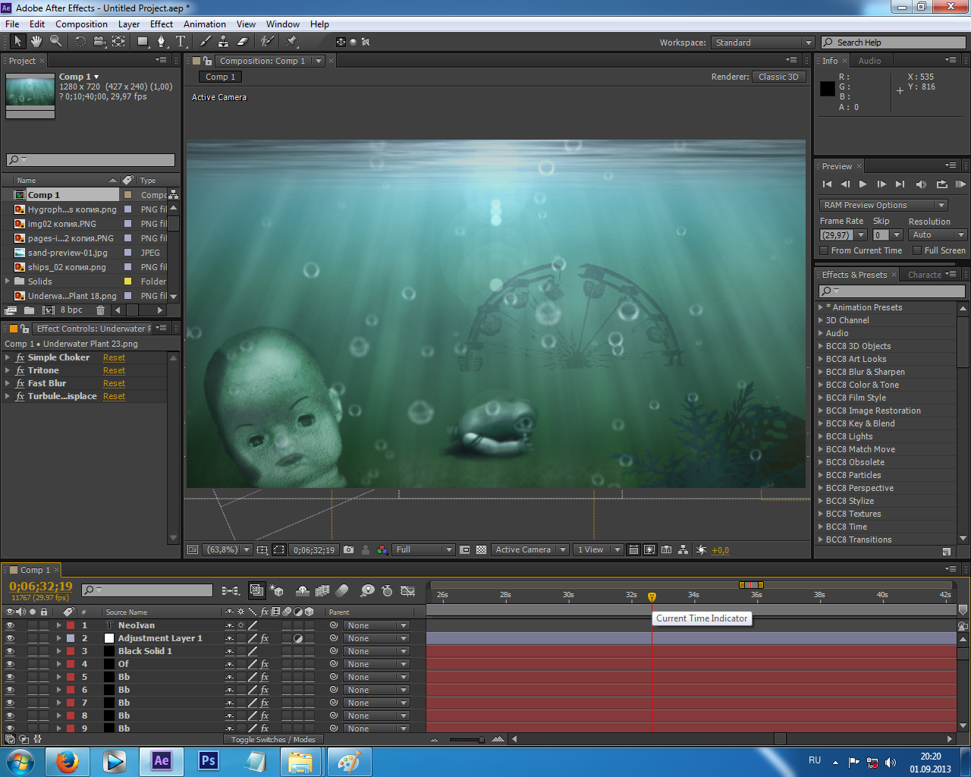Hide the Adjustment Layer 1 layer

[x=10, y=638]
